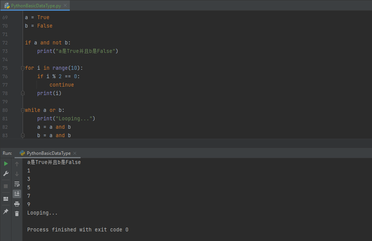
Task: Click the "continue" keyword in the editor
Action: [x=61, y=85]
